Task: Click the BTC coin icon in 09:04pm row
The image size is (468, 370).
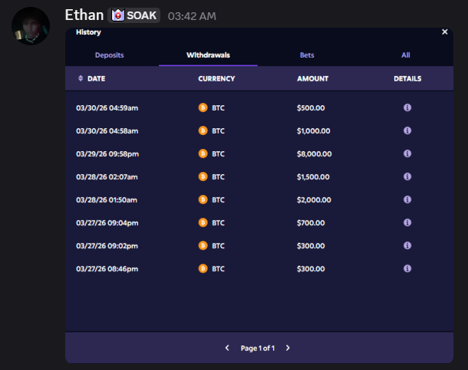Action: pos(203,223)
